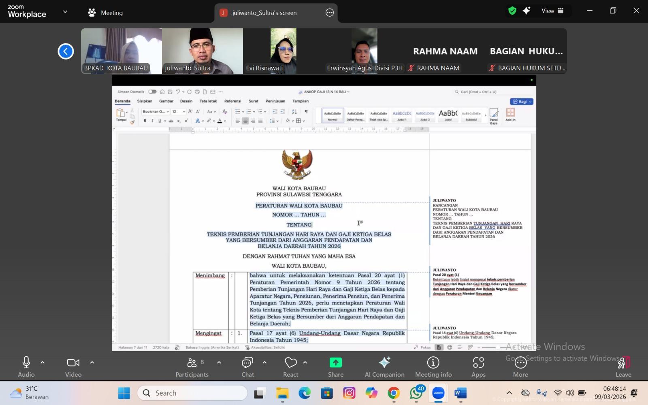
Task: Click the Windows taskbar Search box
Action: tap(192, 393)
